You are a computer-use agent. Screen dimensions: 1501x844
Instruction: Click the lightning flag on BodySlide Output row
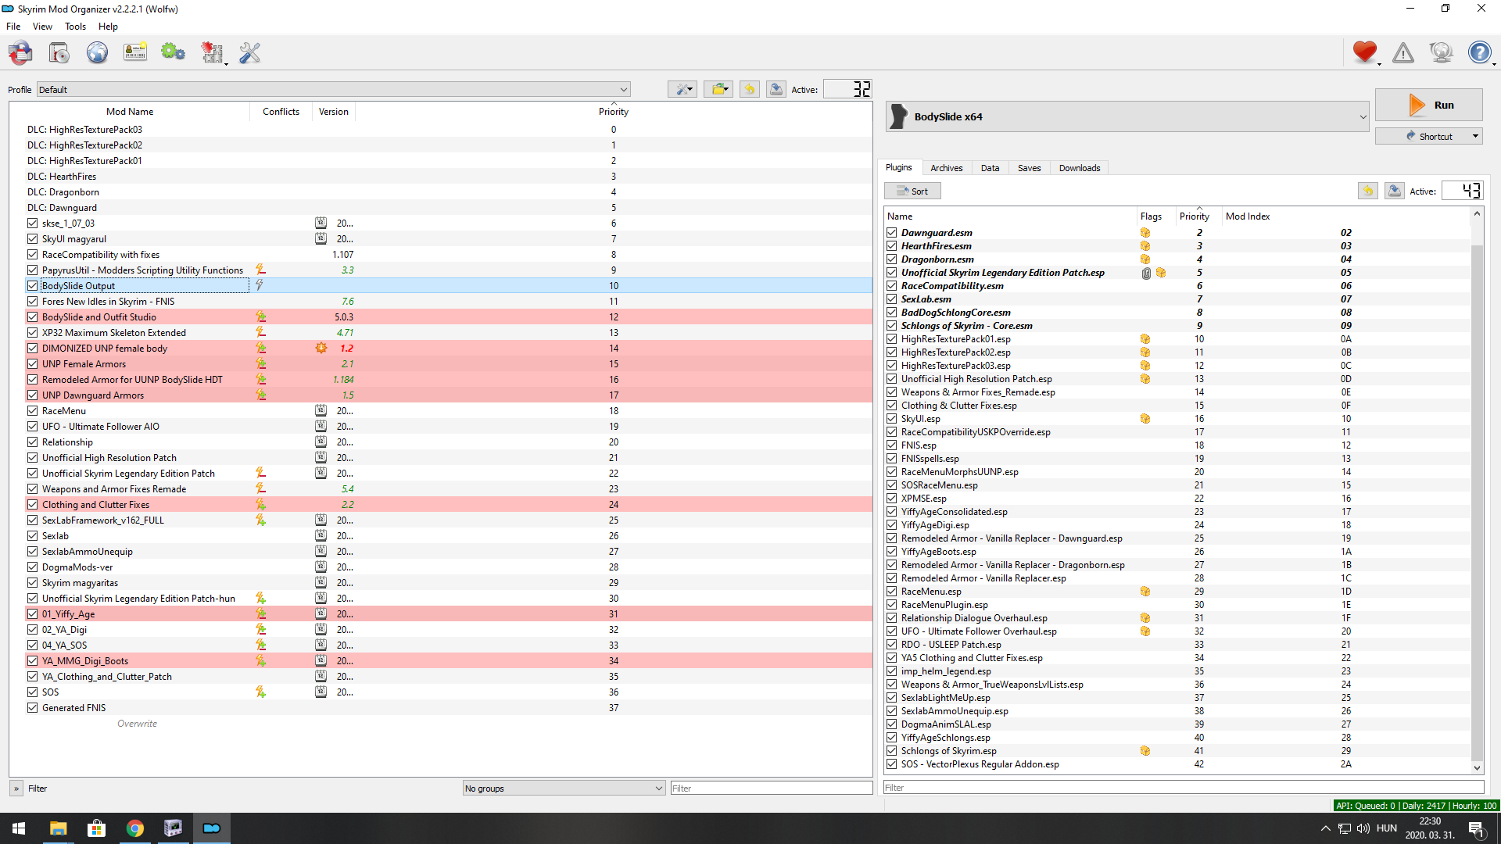click(260, 285)
